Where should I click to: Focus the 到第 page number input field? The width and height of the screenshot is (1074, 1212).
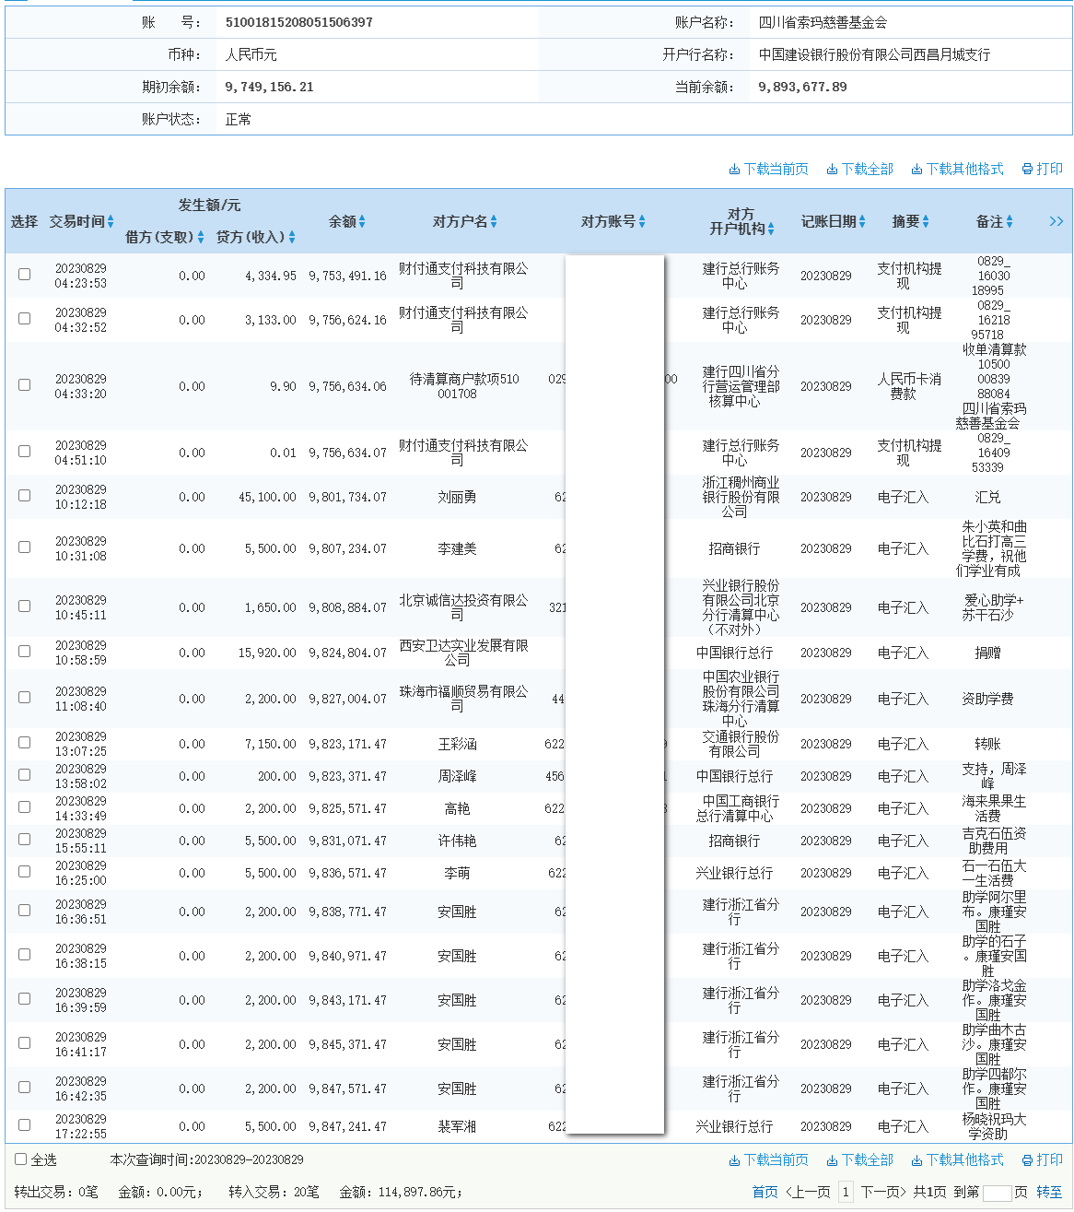[998, 1194]
